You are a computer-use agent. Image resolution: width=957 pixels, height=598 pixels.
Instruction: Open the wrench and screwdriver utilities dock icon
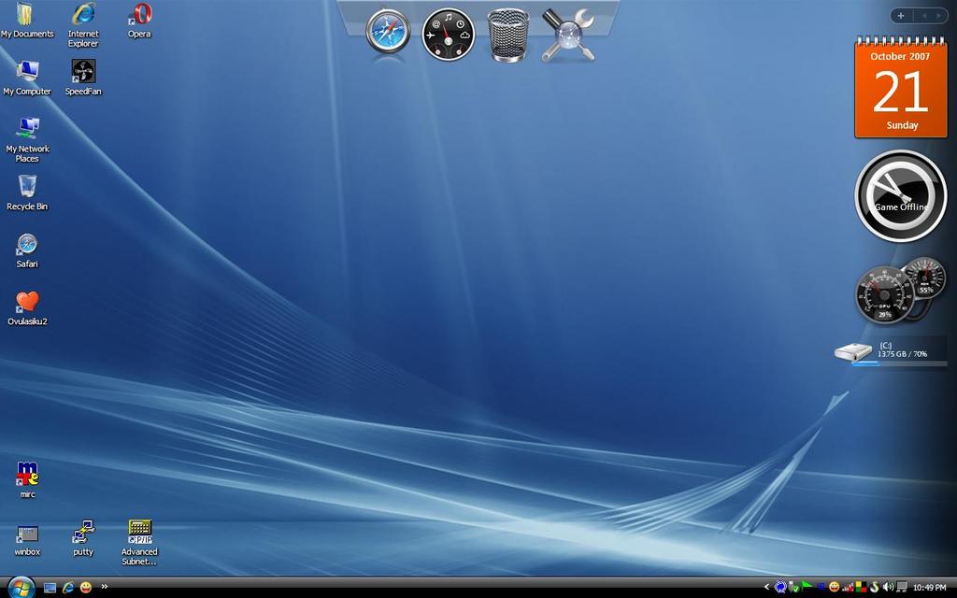567,36
